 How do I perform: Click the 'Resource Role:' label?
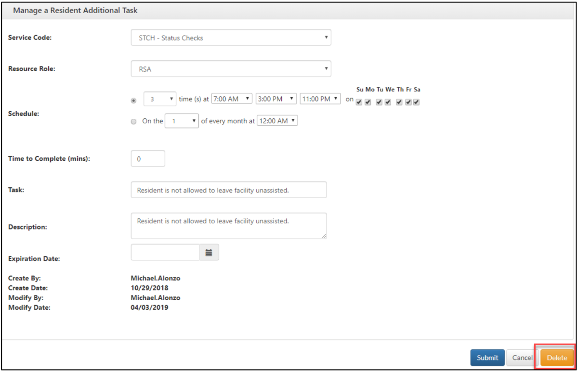(32, 68)
